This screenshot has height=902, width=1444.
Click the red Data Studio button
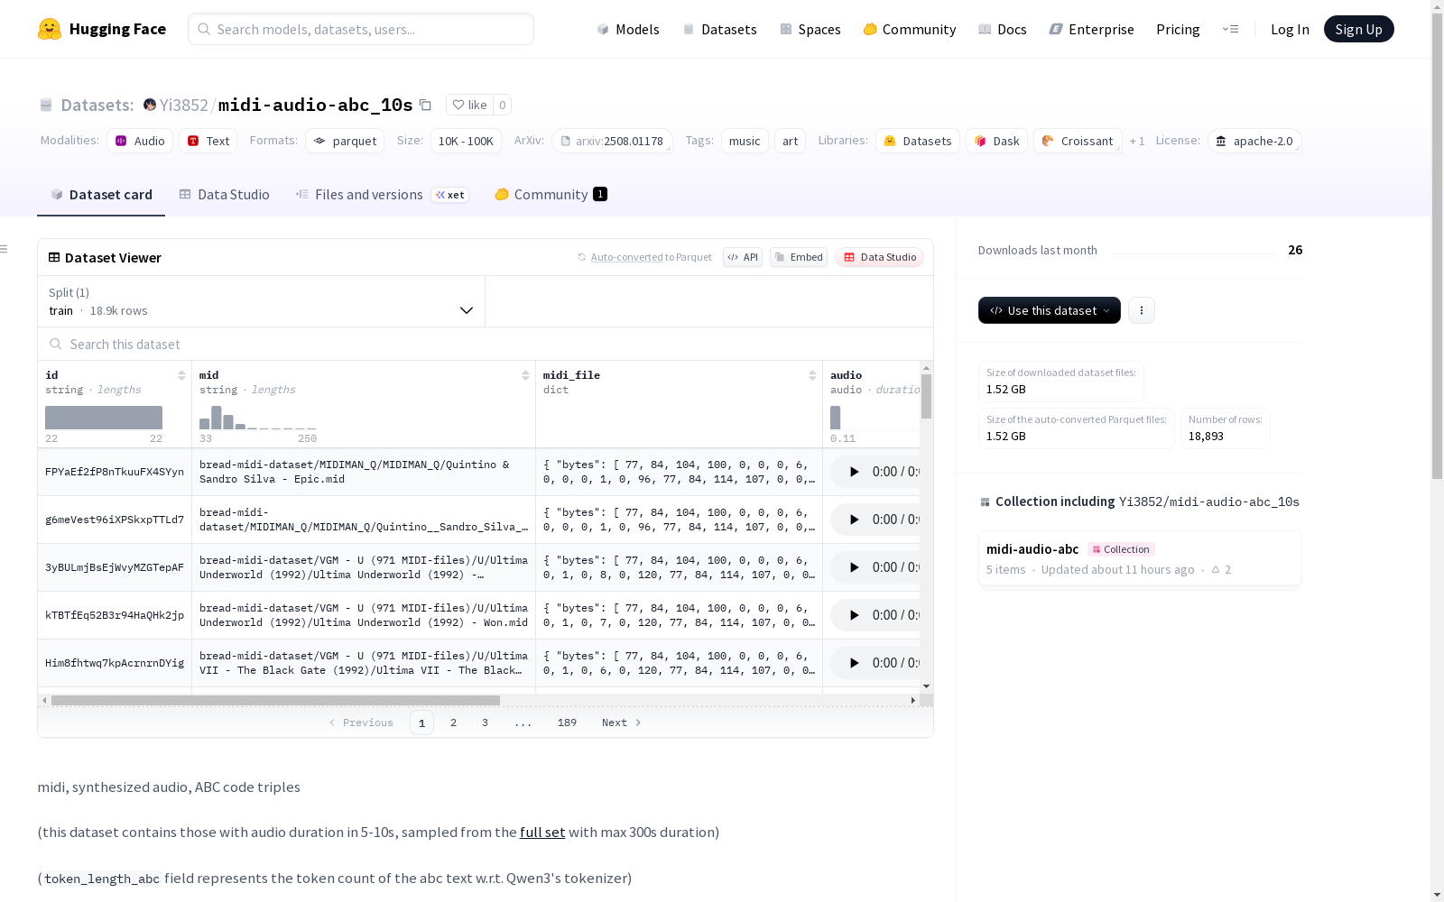(x=879, y=257)
